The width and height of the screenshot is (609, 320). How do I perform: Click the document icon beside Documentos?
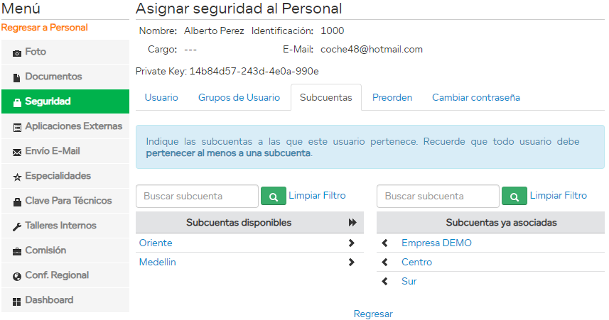tap(17, 77)
